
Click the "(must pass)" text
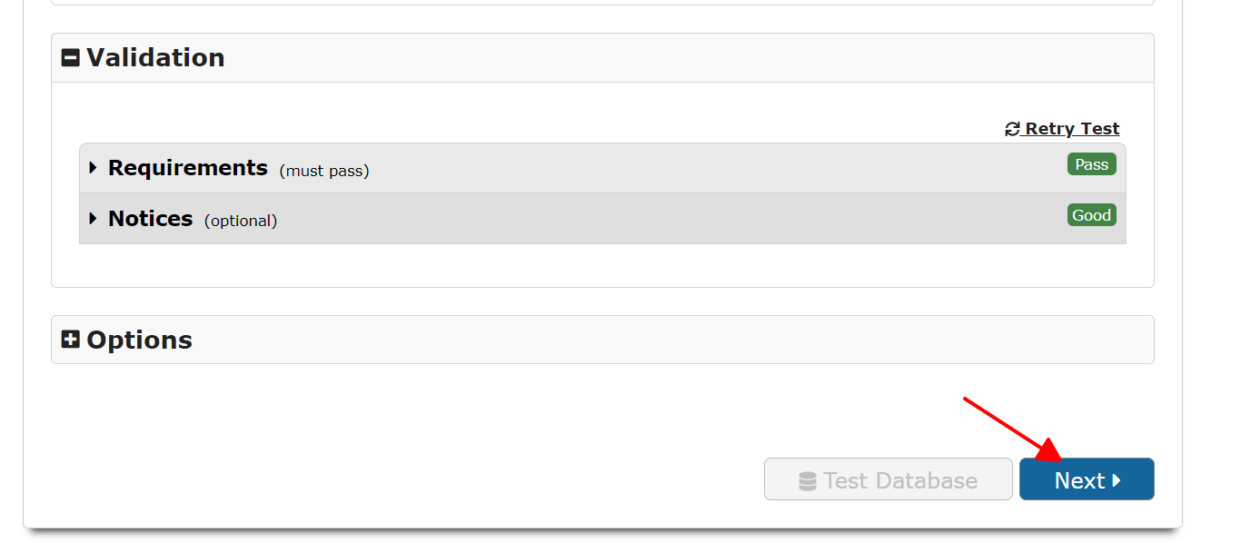[323, 171]
